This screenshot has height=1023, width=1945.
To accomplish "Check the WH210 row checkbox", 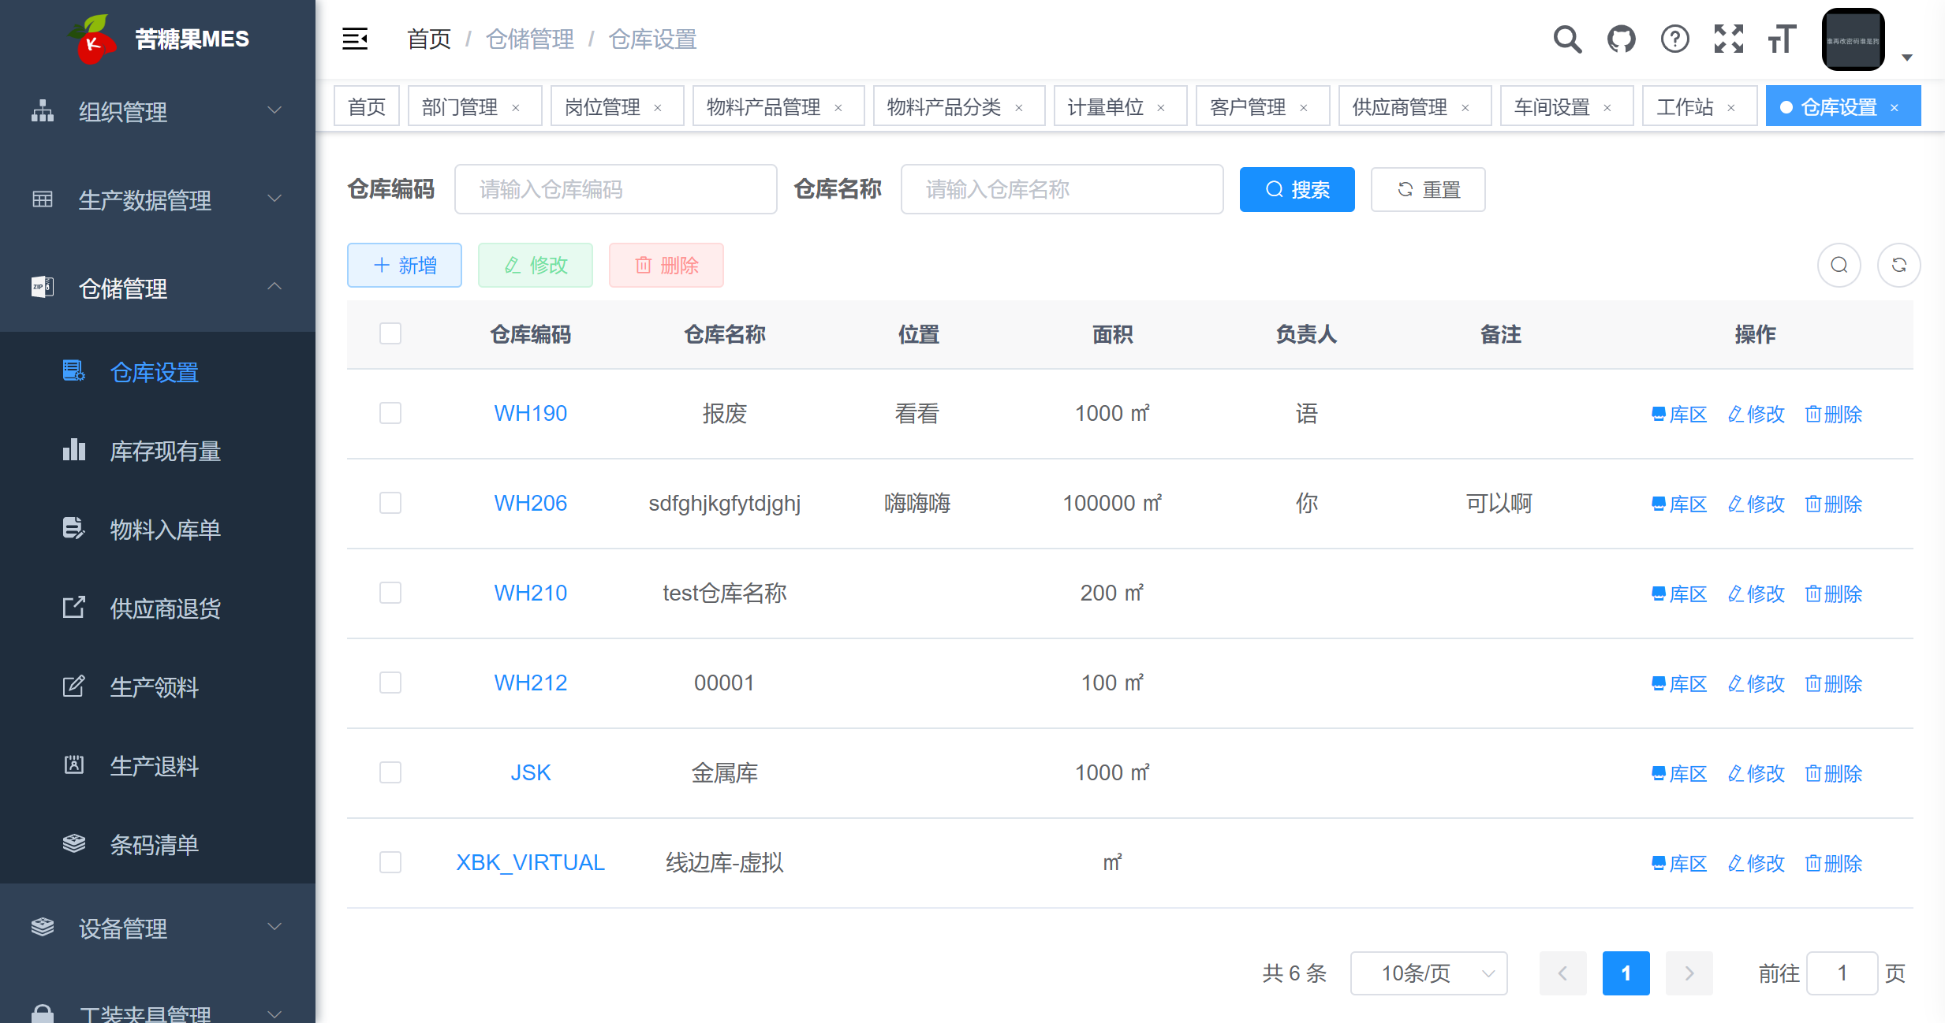I will [x=390, y=593].
